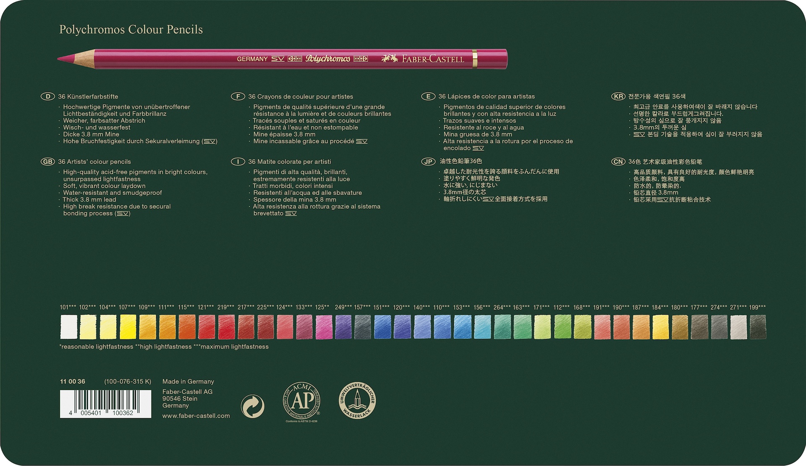Click the KR language badge

[618, 96]
